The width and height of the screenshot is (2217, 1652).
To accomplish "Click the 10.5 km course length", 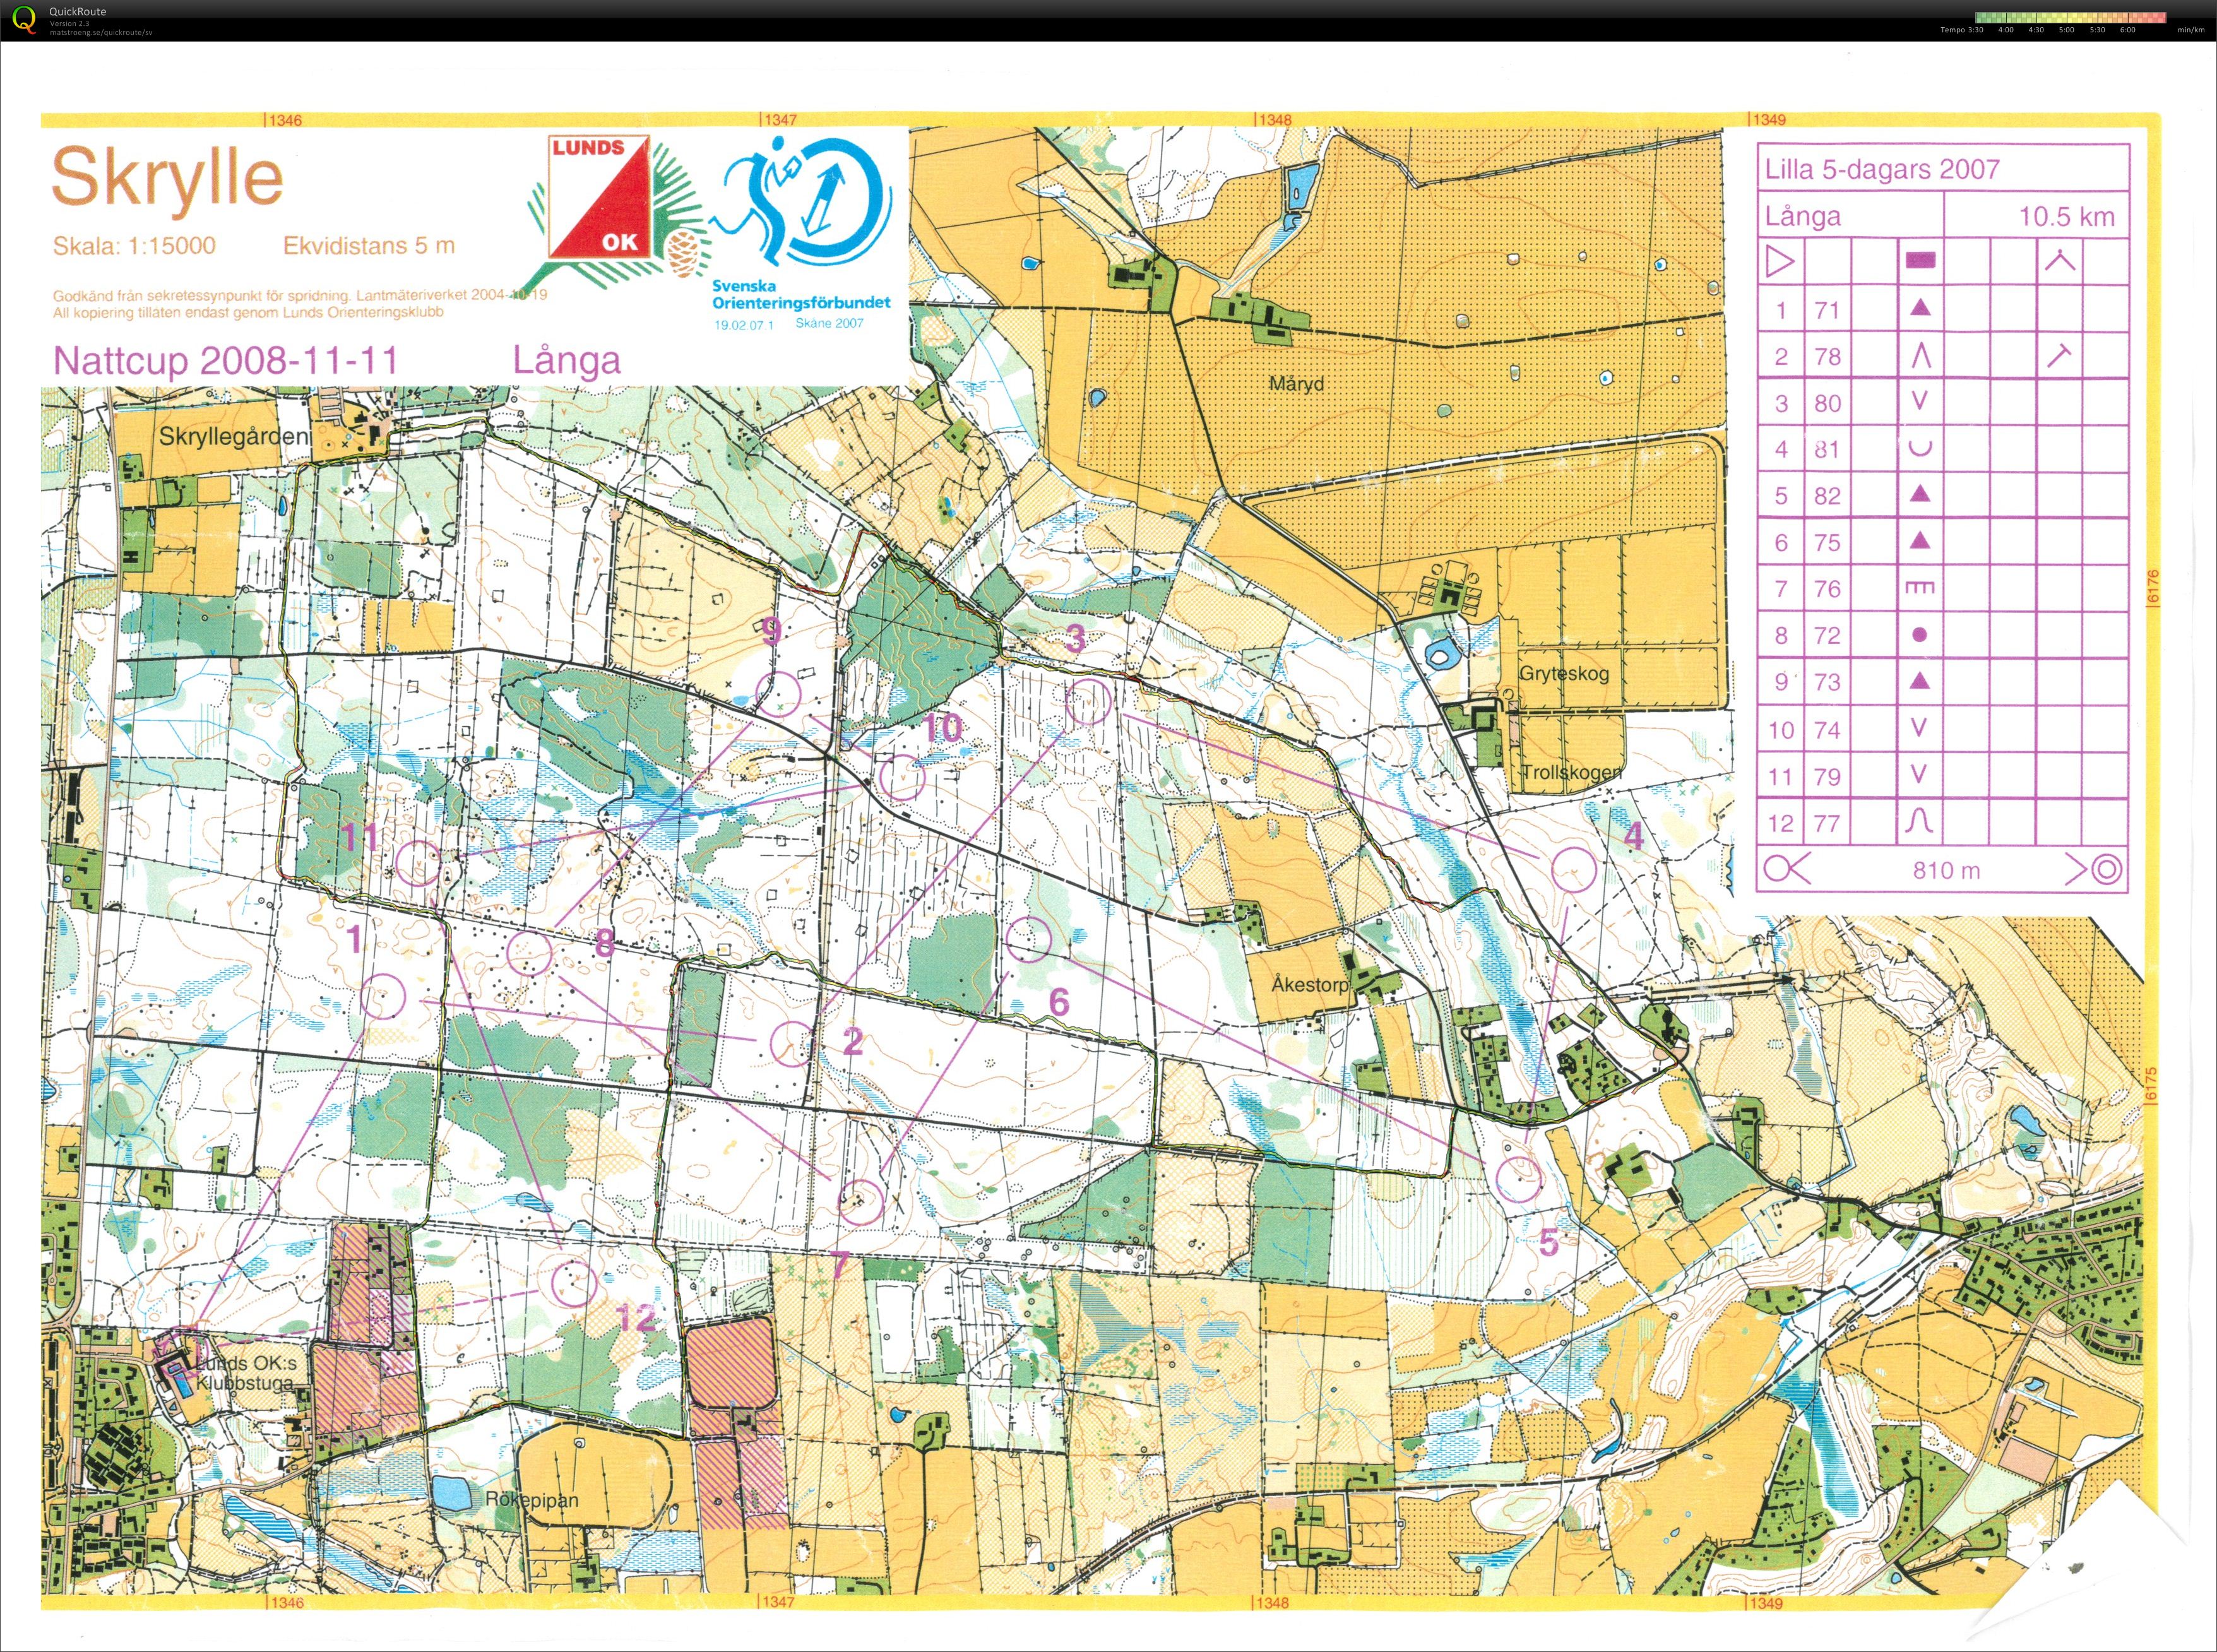I will (2066, 216).
